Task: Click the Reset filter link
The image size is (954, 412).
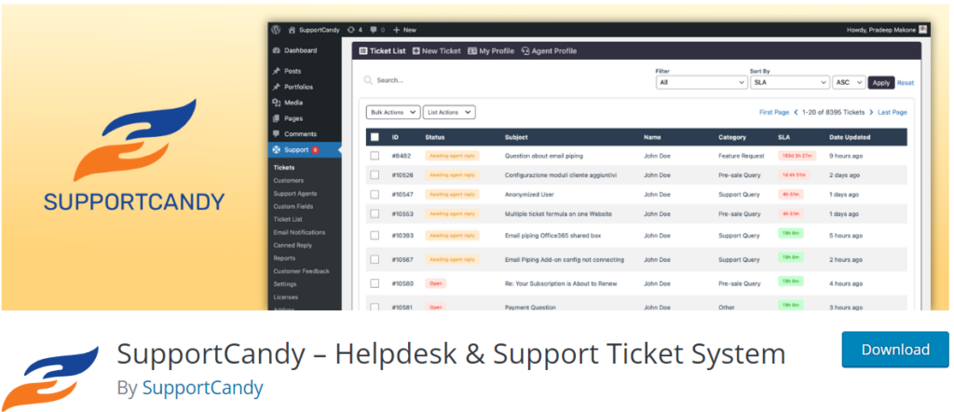Action: point(906,83)
